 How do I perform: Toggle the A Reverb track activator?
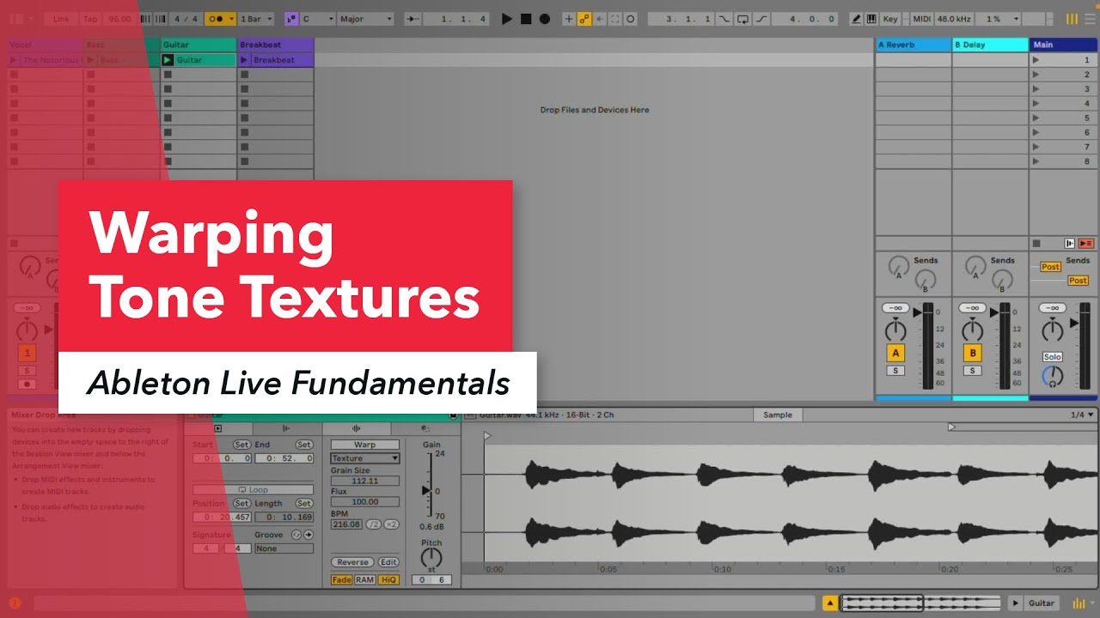895,354
